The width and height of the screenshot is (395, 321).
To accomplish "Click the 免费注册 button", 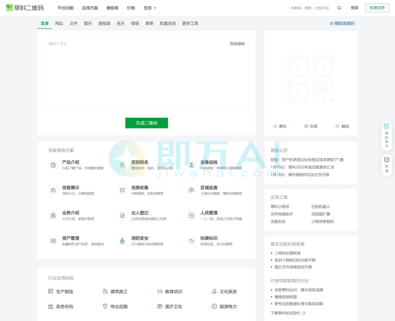I will point(377,8).
